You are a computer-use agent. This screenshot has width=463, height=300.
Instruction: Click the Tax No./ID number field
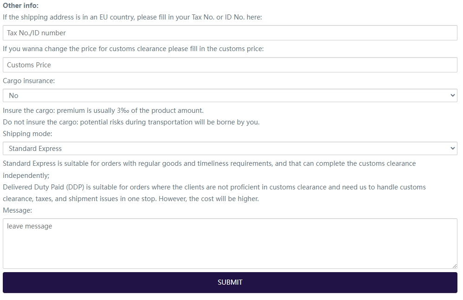click(230, 33)
